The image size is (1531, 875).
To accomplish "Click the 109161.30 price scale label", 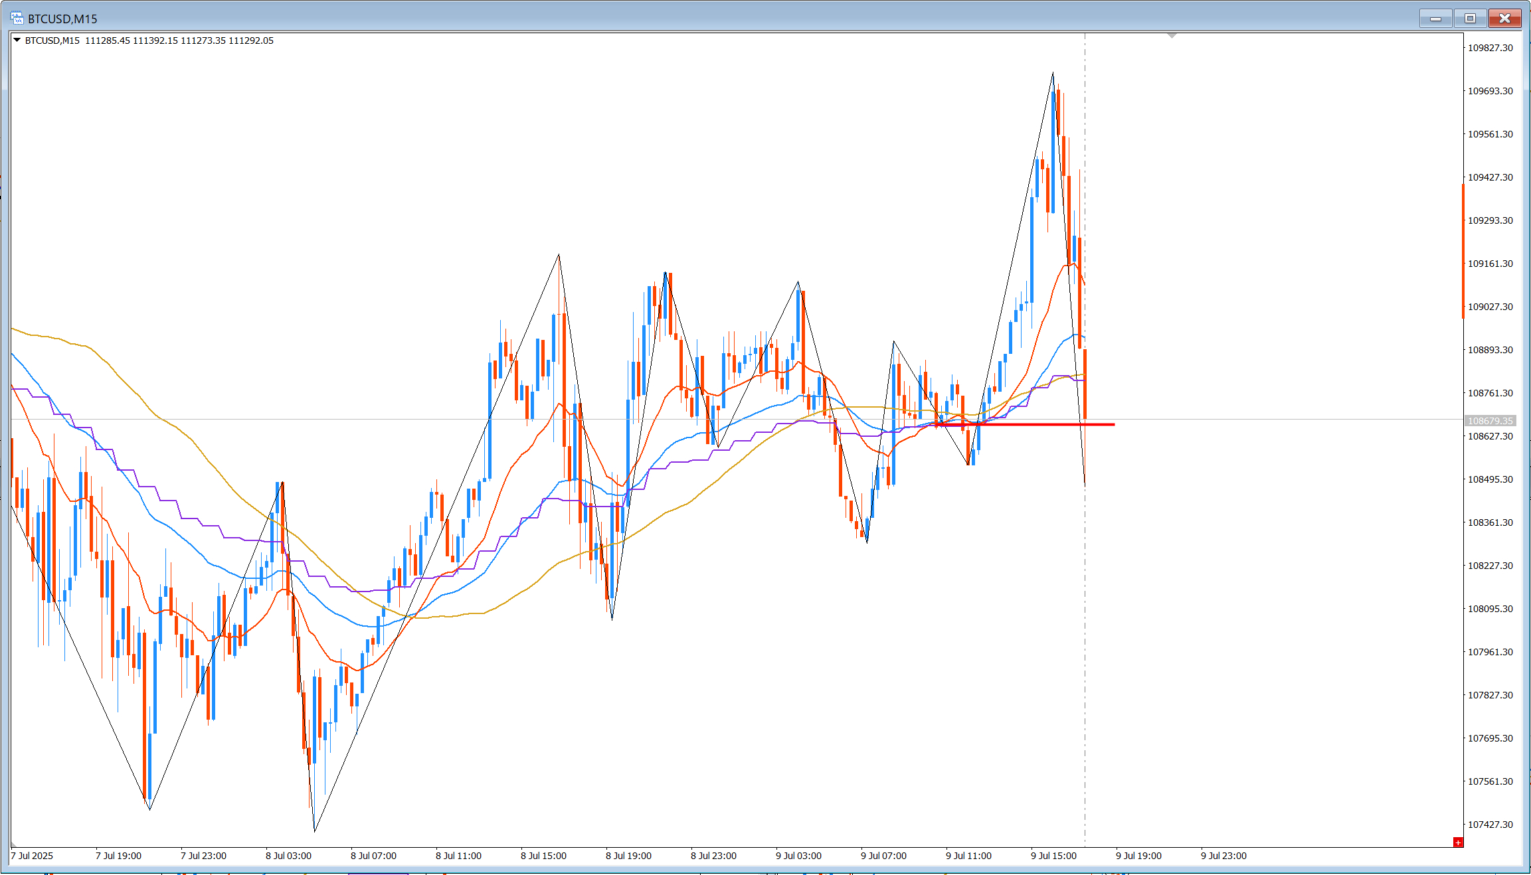I will [x=1490, y=264].
